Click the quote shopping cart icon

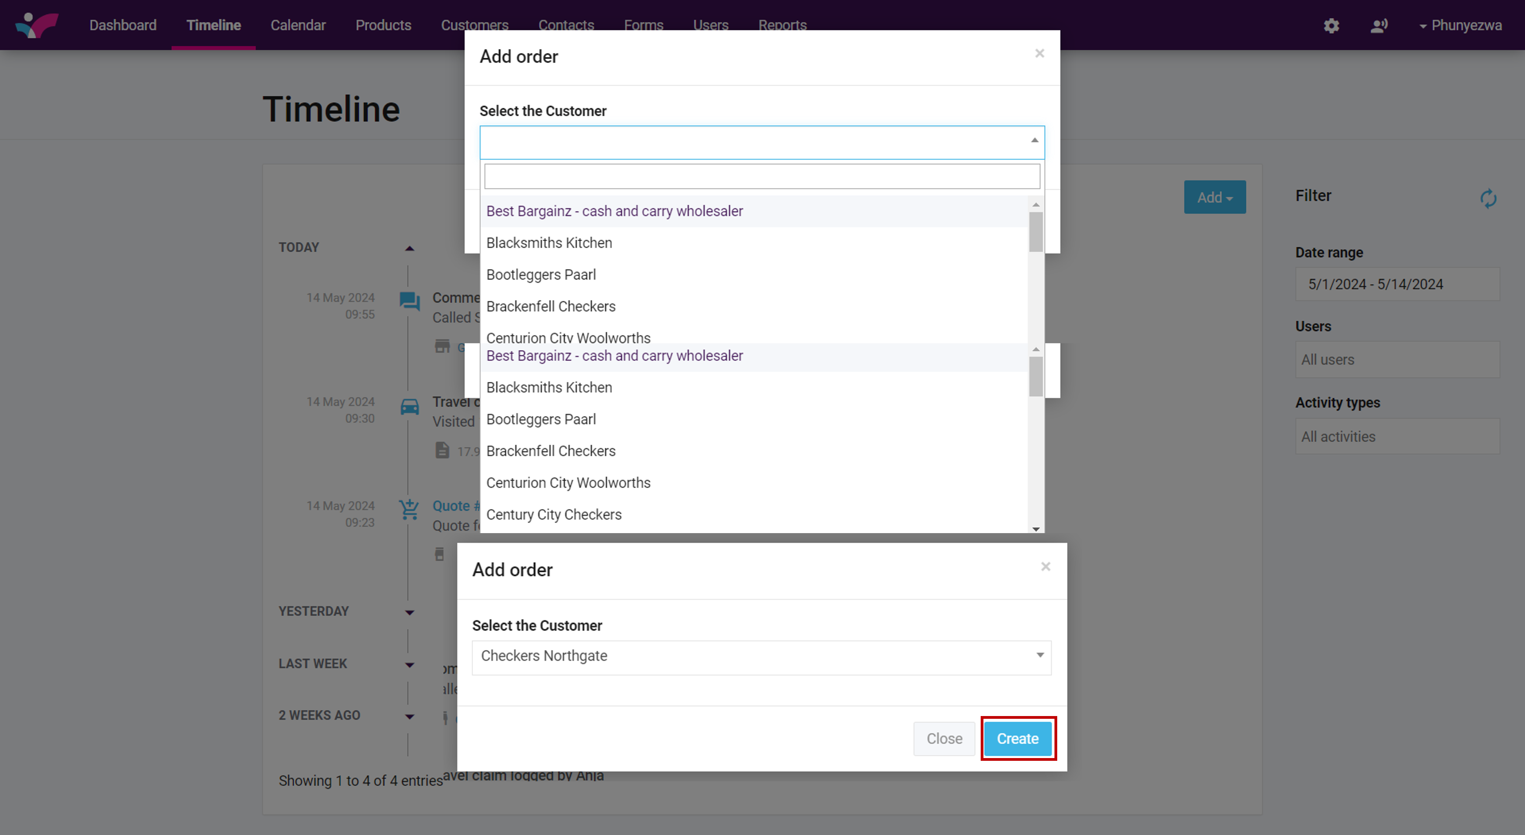[x=409, y=509]
